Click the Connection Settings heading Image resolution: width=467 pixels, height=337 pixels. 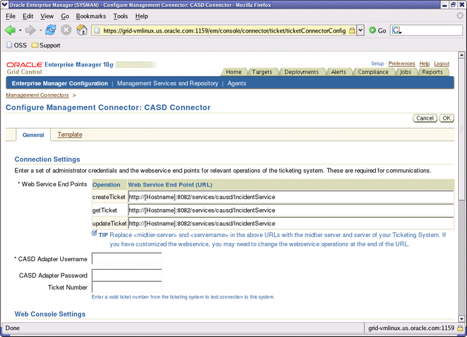[x=47, y=159]
